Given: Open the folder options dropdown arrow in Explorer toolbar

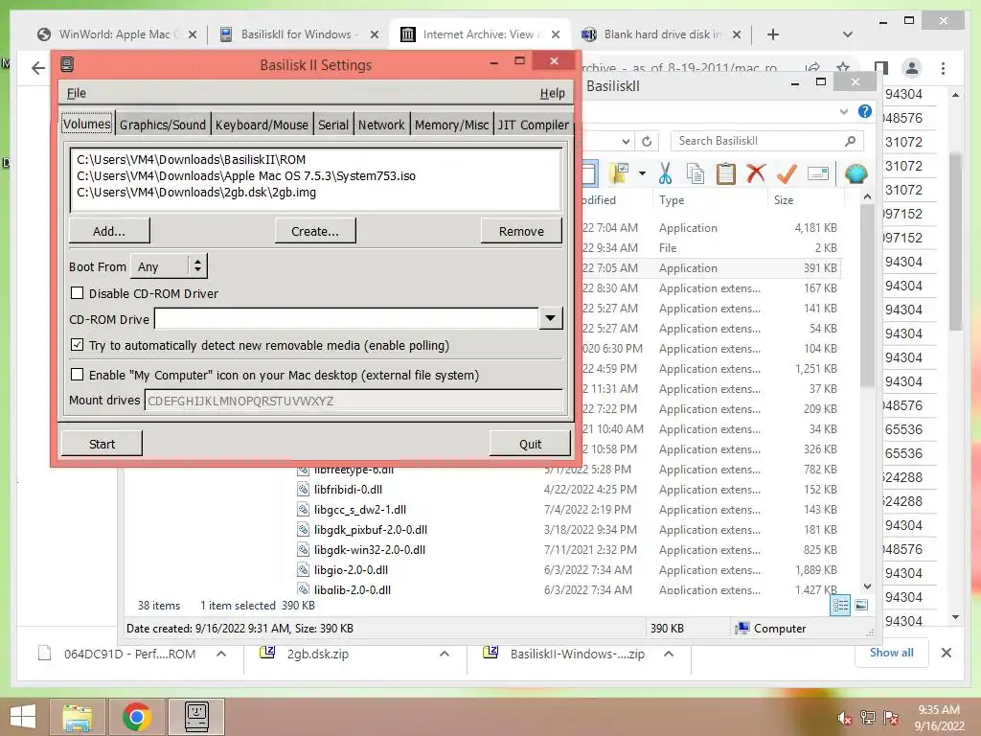Looking at the screenshot, I should coord(642,172).
